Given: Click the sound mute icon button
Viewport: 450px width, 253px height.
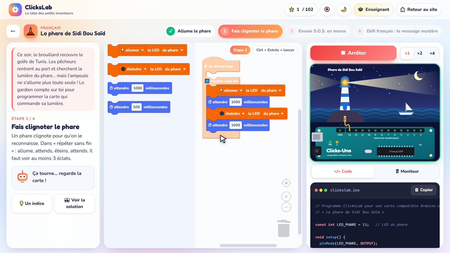Looking at the screenshot, I should tap(327, 10).
